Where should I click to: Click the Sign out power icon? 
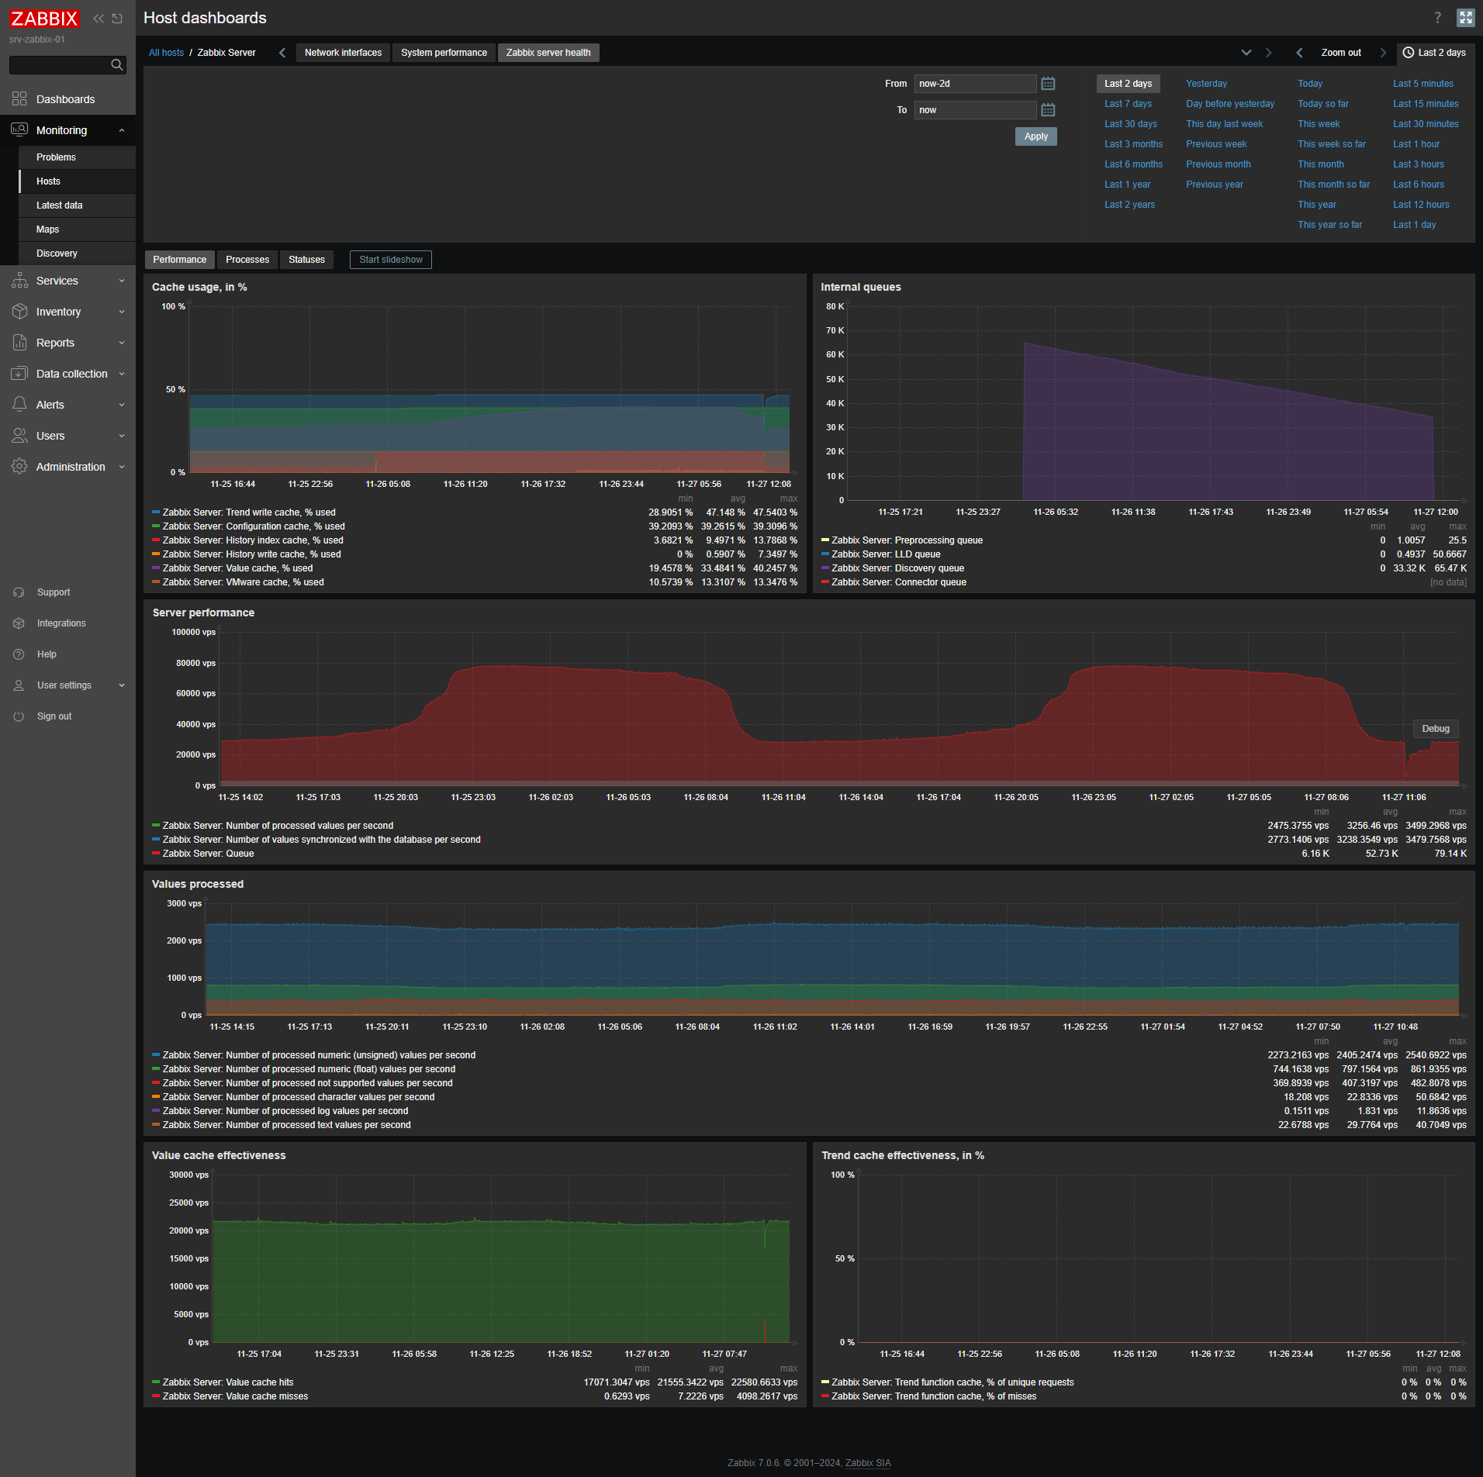tap(19, 716)
